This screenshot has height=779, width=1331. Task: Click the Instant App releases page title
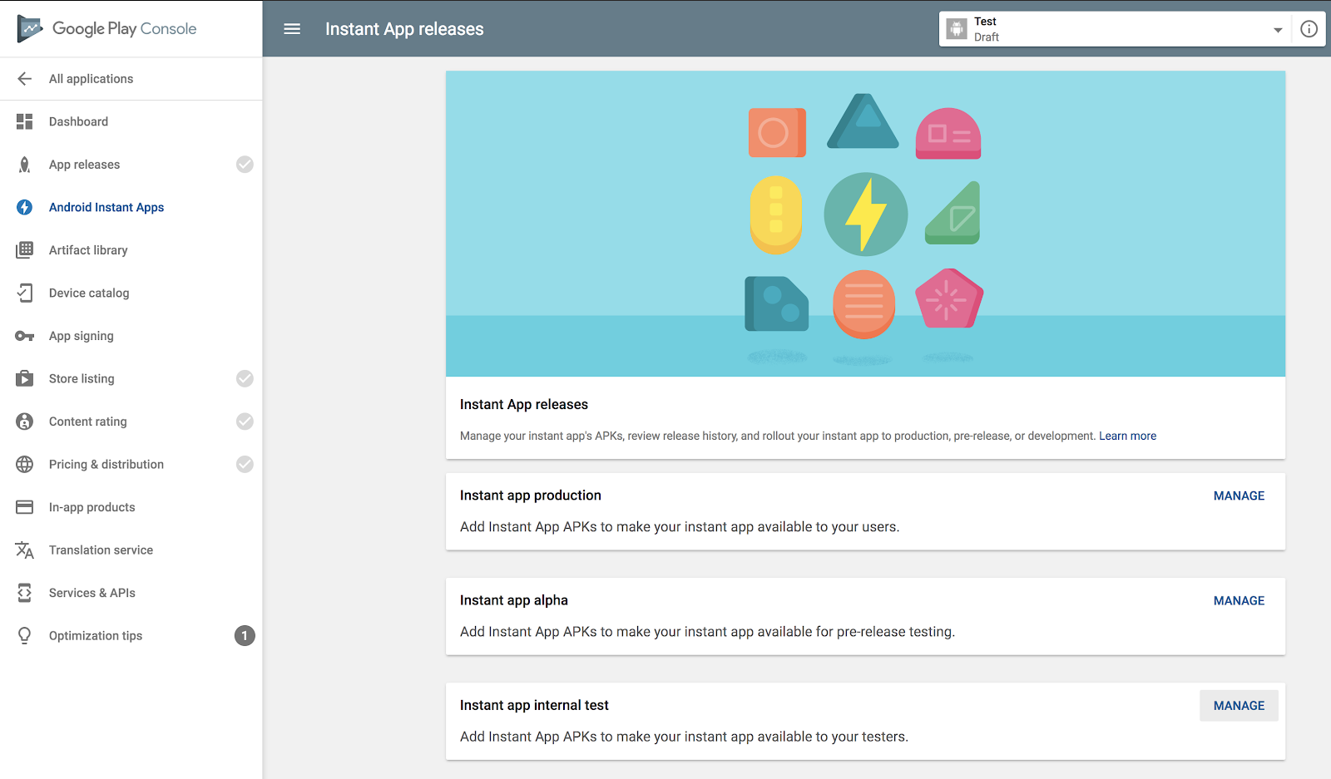tap(404, 29)
